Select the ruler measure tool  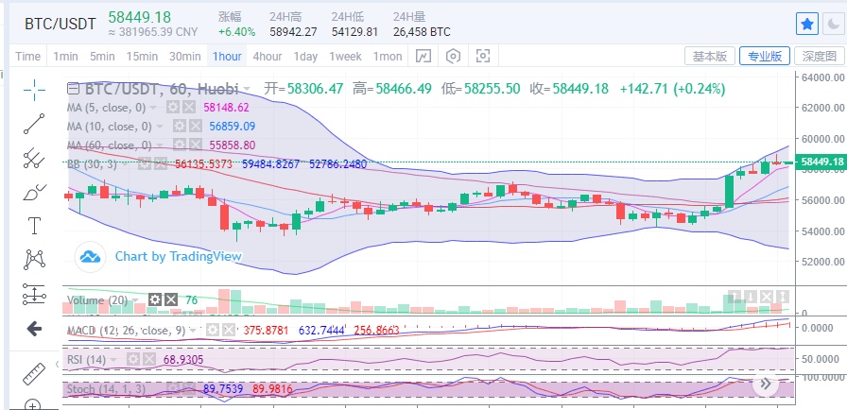35,370
